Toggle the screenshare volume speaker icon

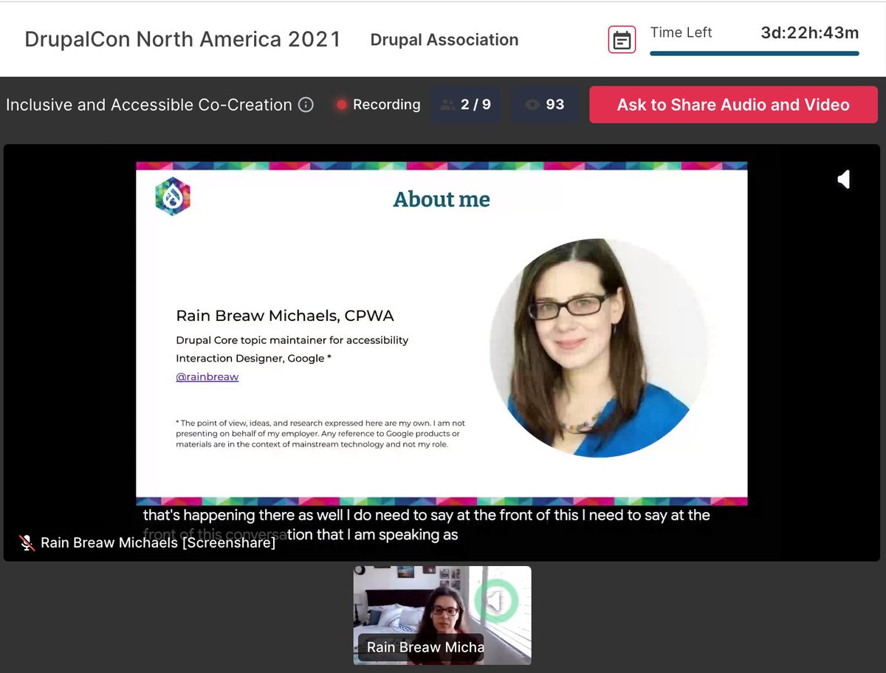[x=844, y=179]
